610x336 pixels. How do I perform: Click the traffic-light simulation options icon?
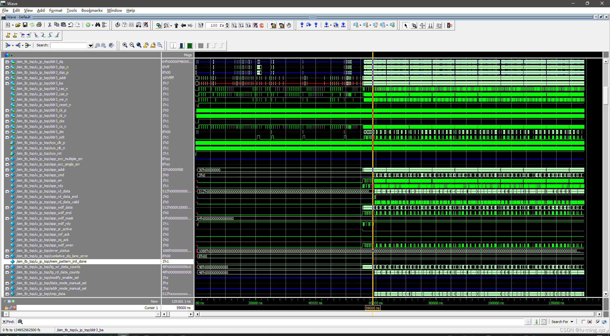pyautogui.click(x=449, y=25)
